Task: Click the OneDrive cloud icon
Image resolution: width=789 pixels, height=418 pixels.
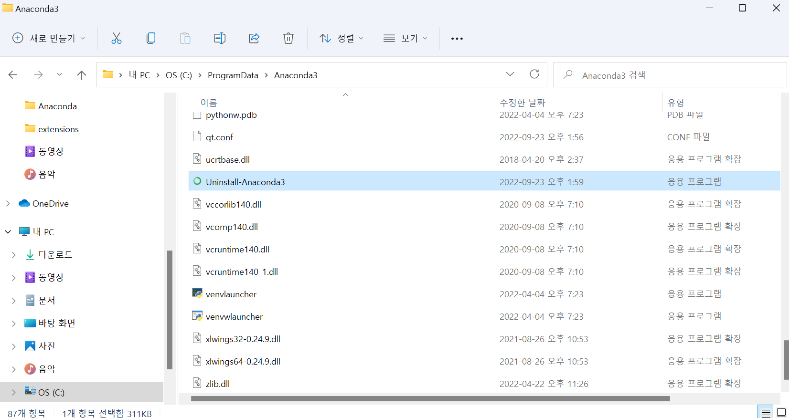Action: tap(24, 203)
